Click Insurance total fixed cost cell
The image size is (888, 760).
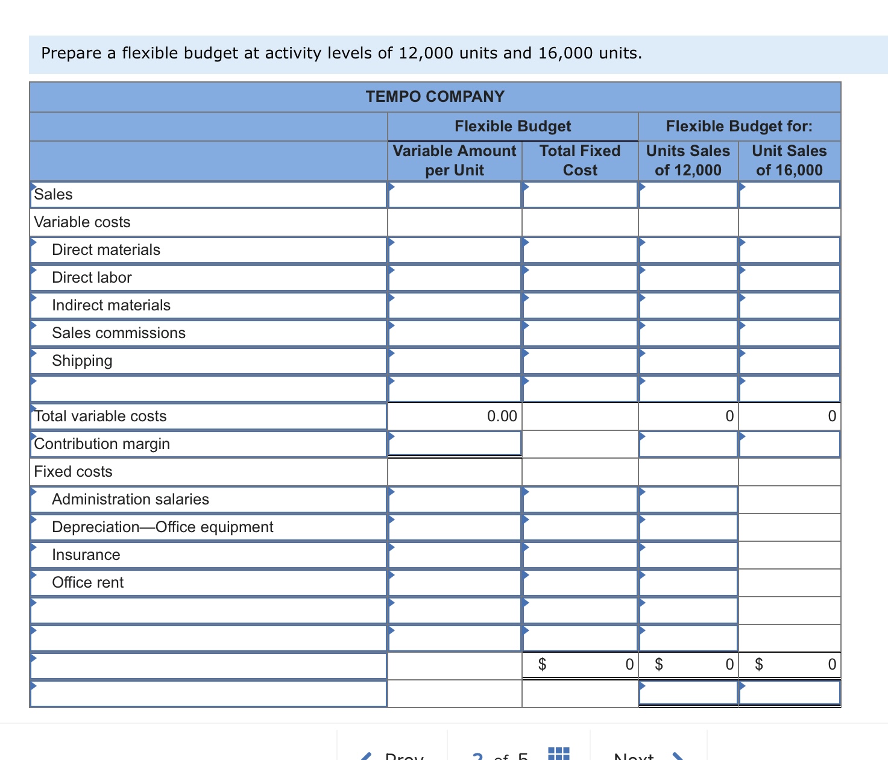pos(580,555)
